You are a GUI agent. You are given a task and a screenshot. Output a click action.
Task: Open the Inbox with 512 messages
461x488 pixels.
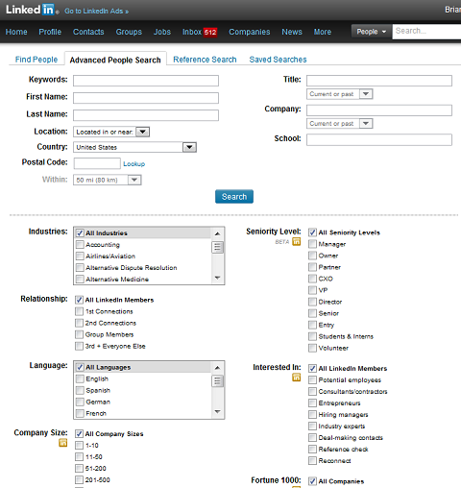pyautogui.click(x=200, y=32)
